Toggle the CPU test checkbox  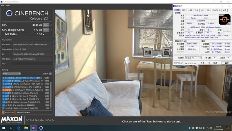click(x=51, y=25)
